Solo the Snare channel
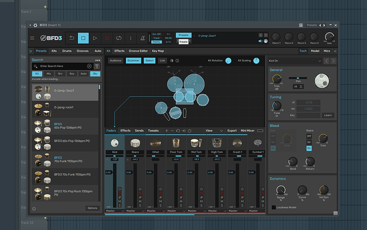 [x=140, y=205]
